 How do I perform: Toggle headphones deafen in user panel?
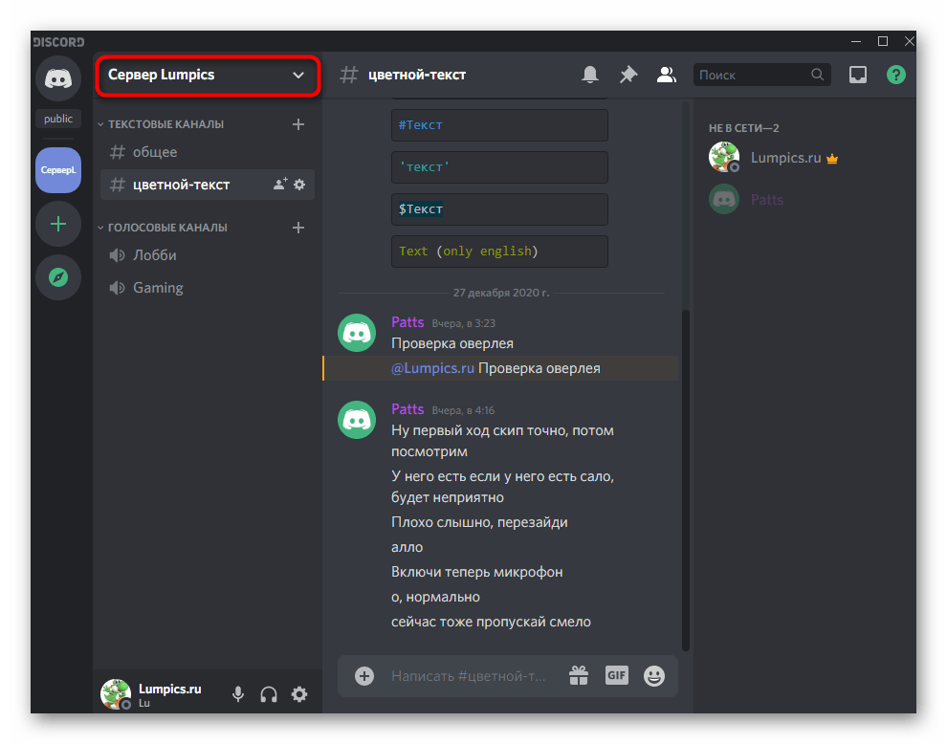pos(269,694)
